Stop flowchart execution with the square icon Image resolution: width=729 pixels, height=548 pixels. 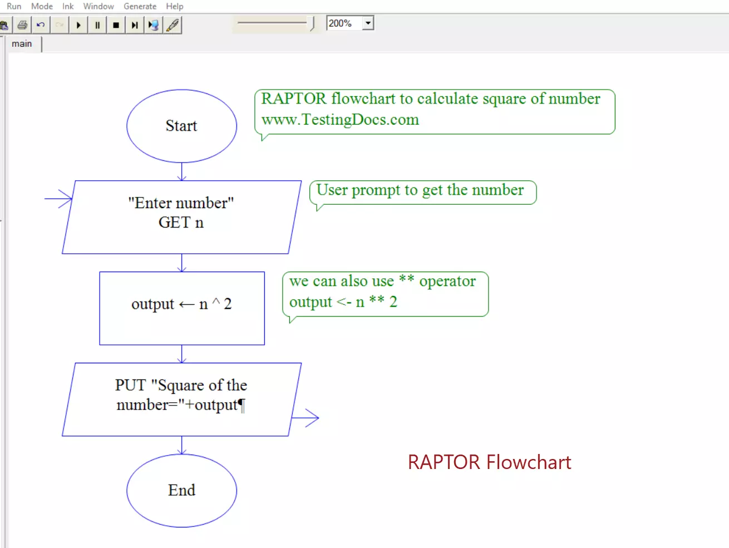[116, 25]
